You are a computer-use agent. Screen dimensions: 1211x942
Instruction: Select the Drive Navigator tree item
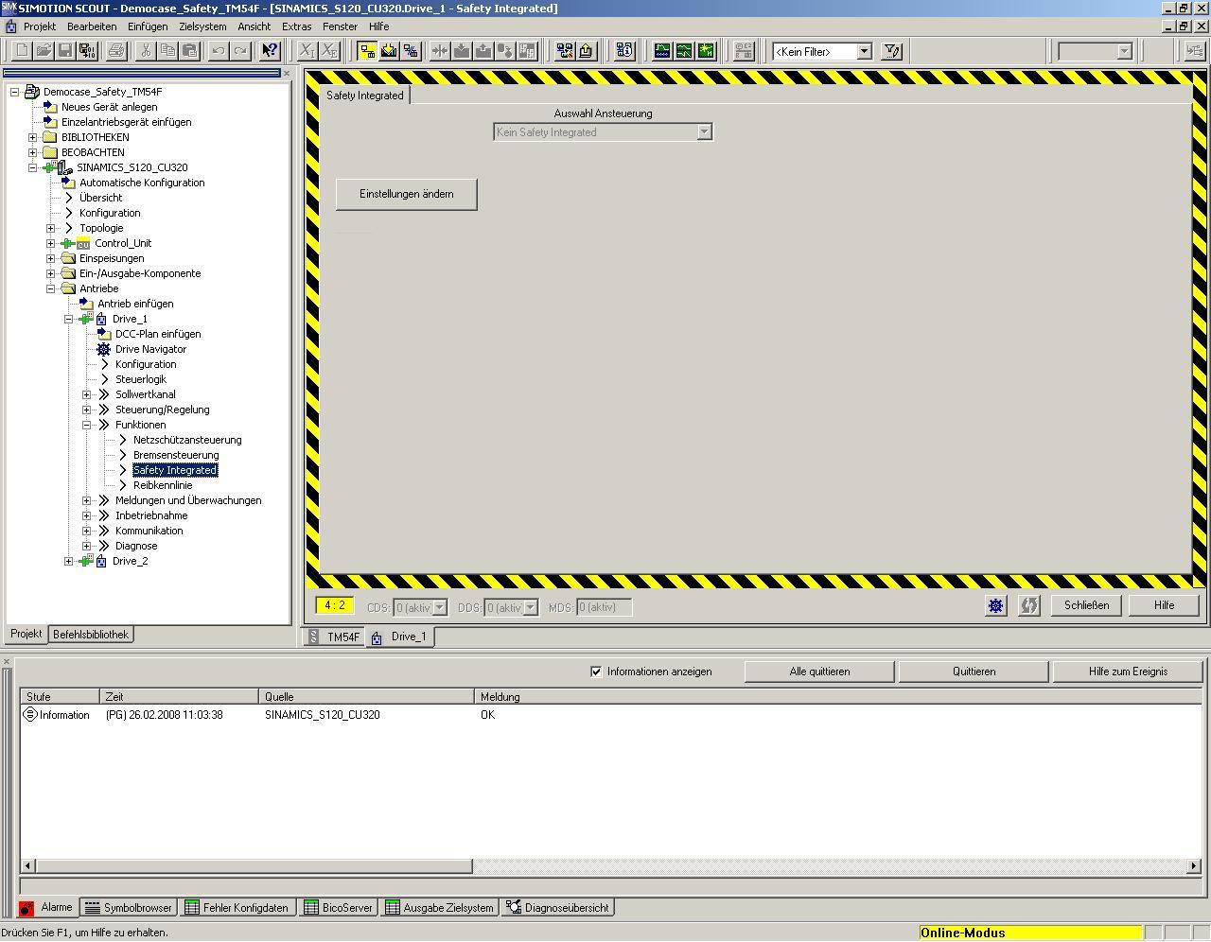click(x=150, y=349)
